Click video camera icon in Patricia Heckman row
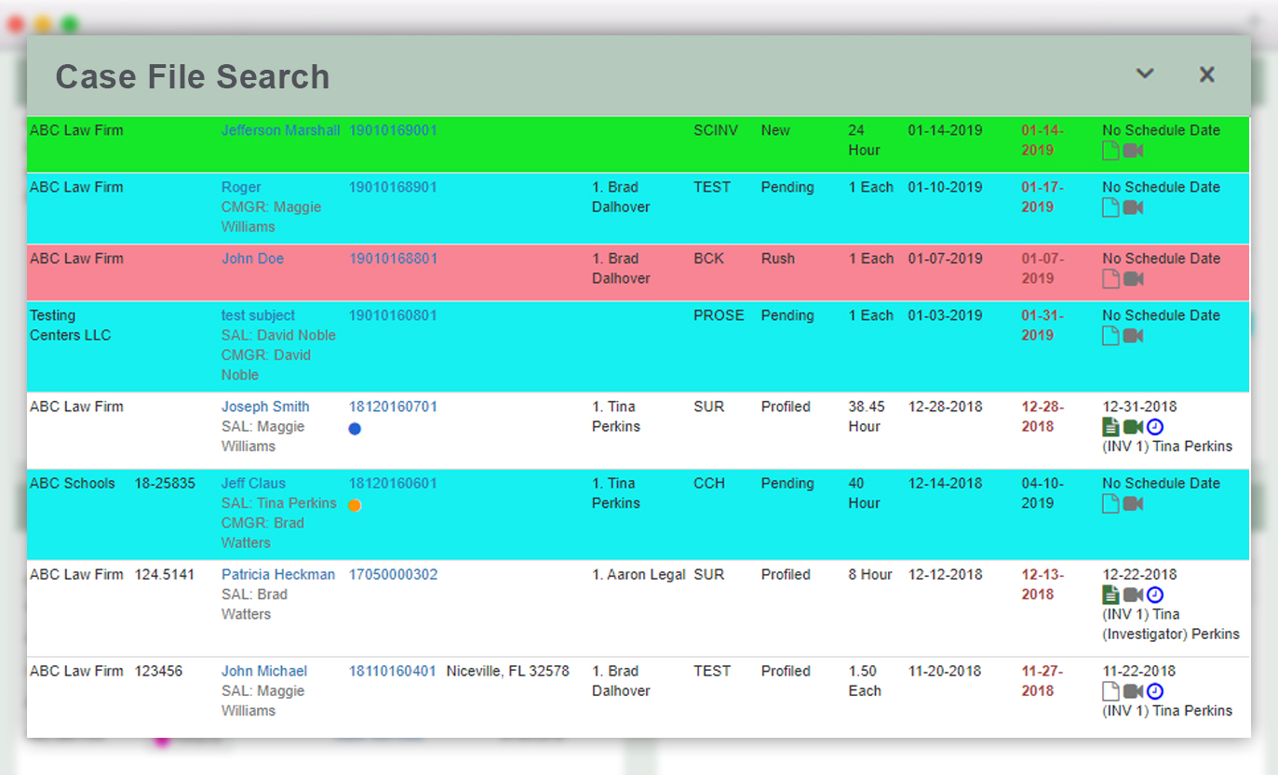Image resolution: width=1278 pixels, height=775 pixels. [1133, 595]
